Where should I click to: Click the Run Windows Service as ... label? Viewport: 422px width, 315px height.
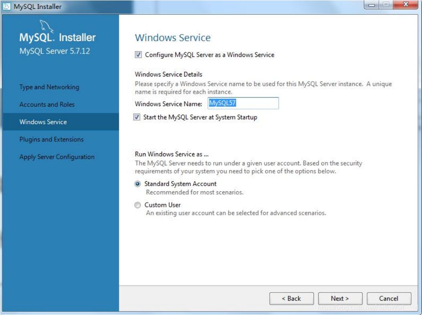(172, 154)
